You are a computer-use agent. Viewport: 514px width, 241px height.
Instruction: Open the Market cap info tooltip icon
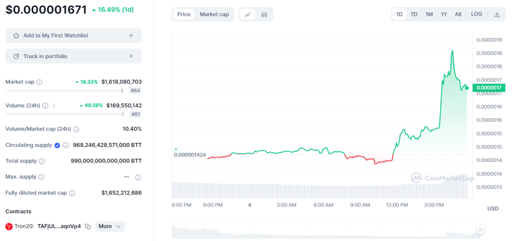[39, 82]
